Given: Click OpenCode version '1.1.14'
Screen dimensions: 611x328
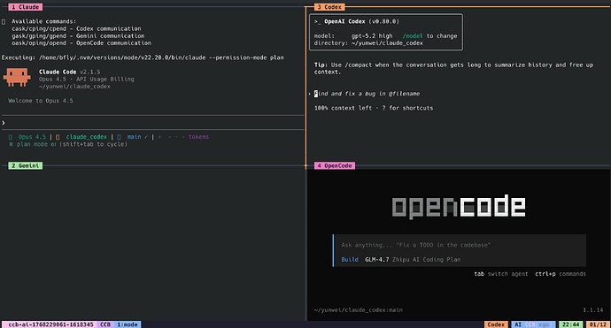Looking at the screenshot, I should 593,310.
